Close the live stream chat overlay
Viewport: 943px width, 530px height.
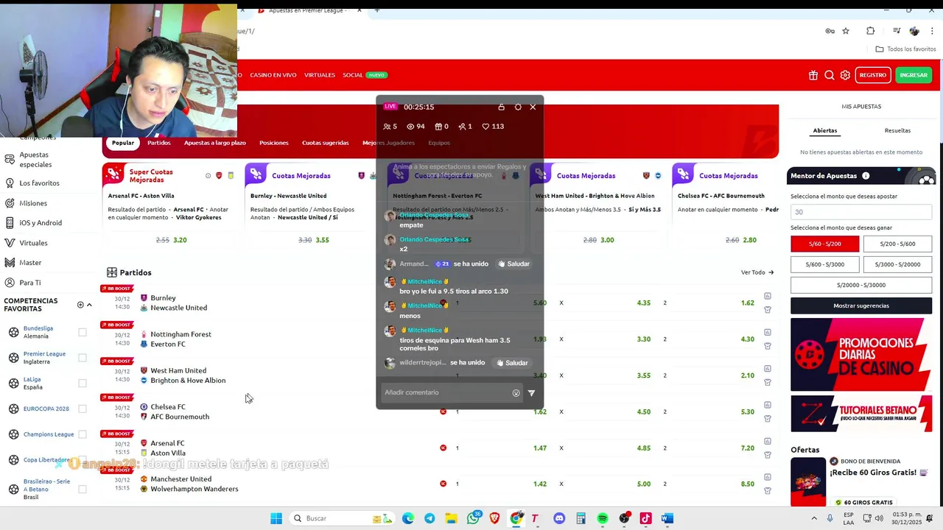point(533,107)
